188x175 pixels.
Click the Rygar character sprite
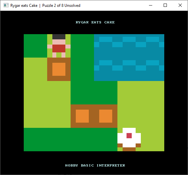click(x=59, y=46)
